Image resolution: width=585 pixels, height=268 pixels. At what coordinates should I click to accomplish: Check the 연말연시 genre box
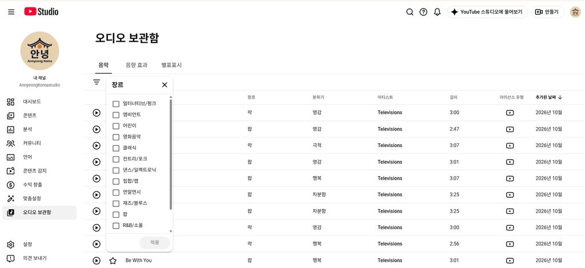tap(116, 192)
